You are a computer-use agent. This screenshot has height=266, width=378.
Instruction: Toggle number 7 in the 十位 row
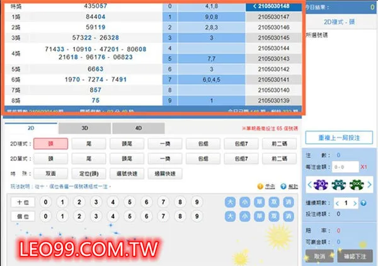point(163,202)
